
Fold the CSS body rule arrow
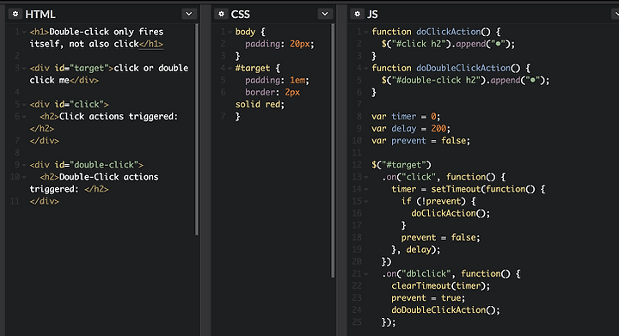pyautogui.click(x=230, y=32)
